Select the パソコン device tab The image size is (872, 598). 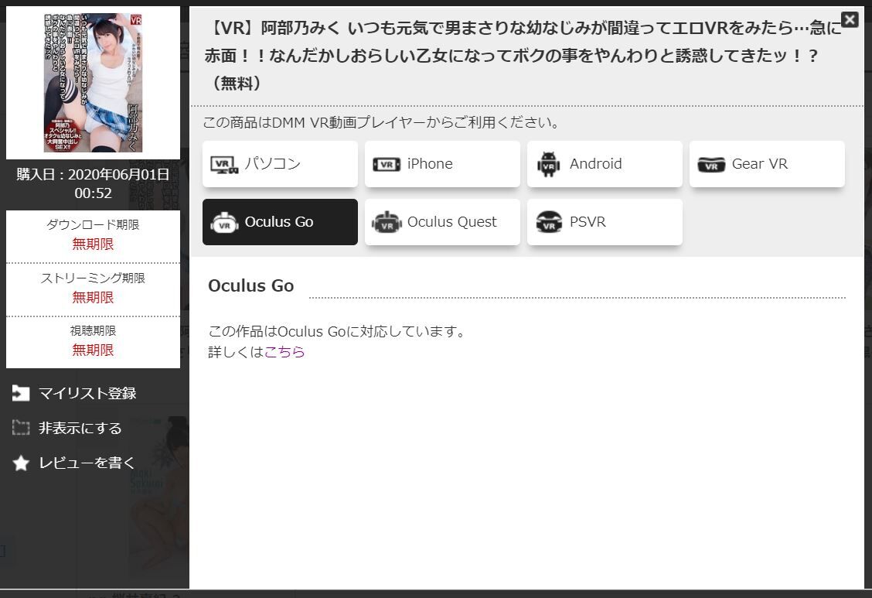pyautogui.click(x=280, y=163)
